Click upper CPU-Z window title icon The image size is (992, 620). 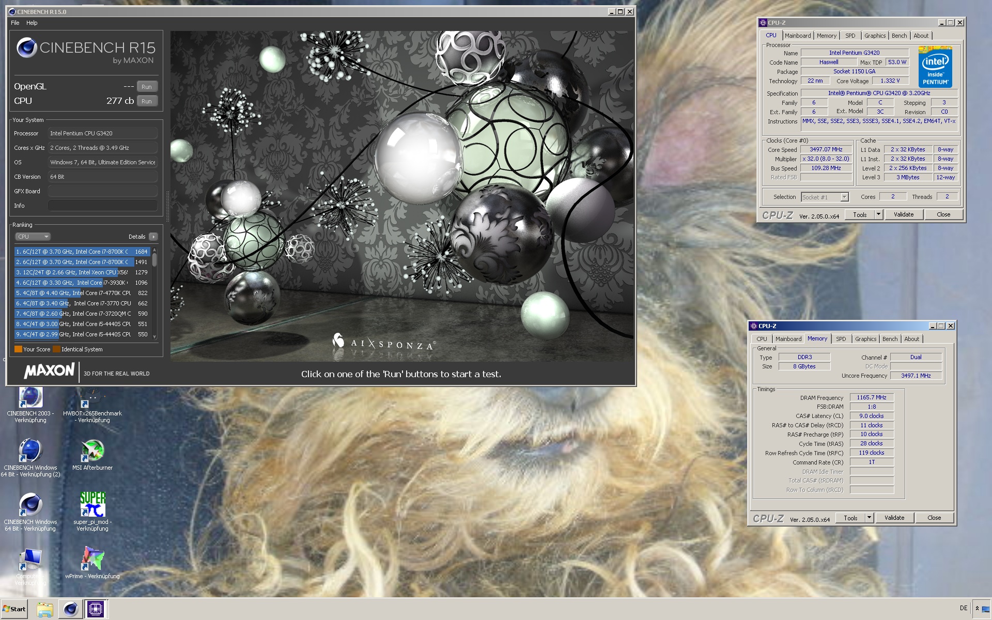point(763,23)
